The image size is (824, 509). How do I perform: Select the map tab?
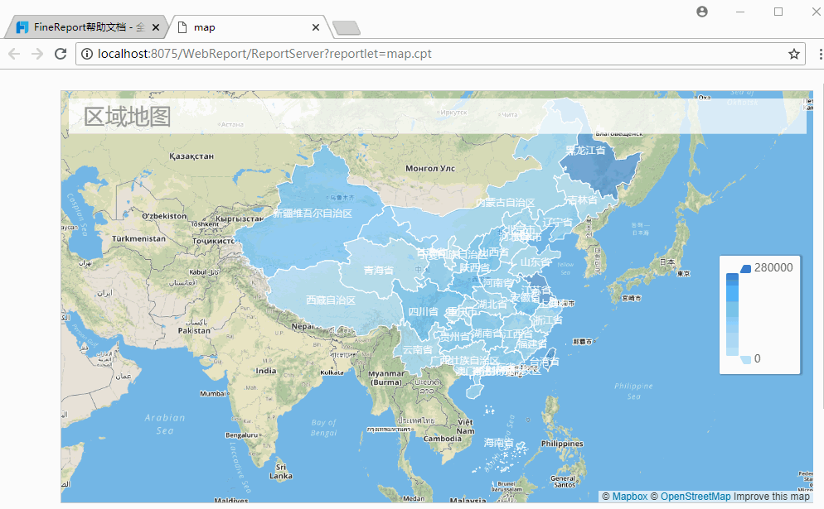(x=248, y=27)
